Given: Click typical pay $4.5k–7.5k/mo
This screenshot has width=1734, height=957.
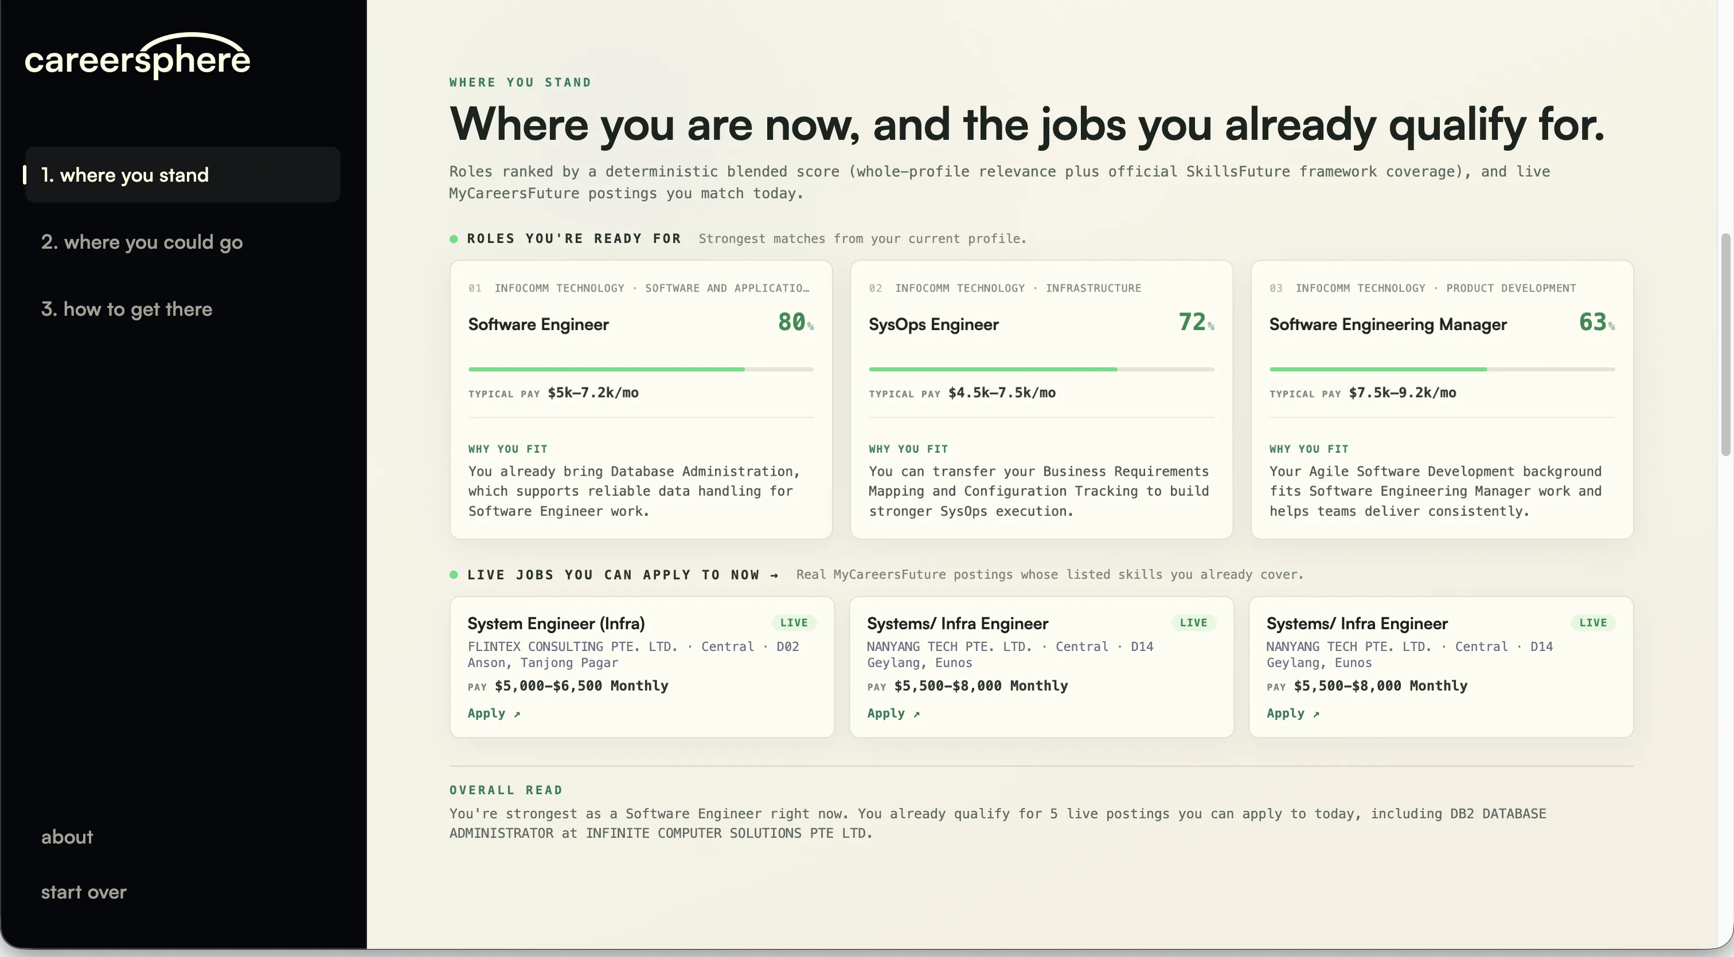Looking at the screenshot, I should click(x=962, y=393).
